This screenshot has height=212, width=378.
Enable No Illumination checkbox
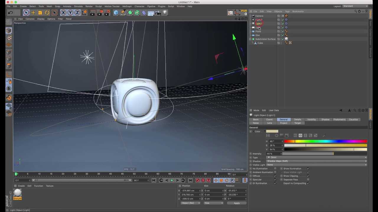[275, 169]
